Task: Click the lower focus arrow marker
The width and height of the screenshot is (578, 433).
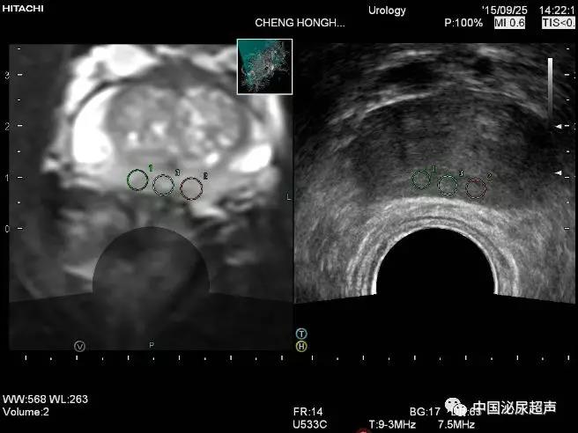Action: [x=559, y=172]
